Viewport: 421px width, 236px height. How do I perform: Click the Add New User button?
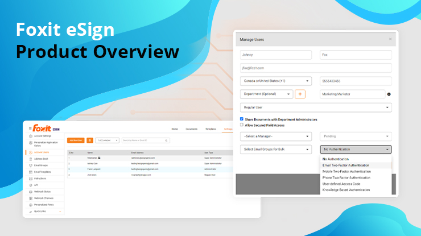click(75, 140)
